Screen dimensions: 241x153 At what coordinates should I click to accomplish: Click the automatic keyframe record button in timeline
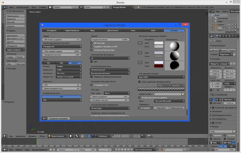click(x=160, y=150)
